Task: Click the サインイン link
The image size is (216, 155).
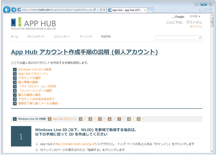Action: [196, 26]
